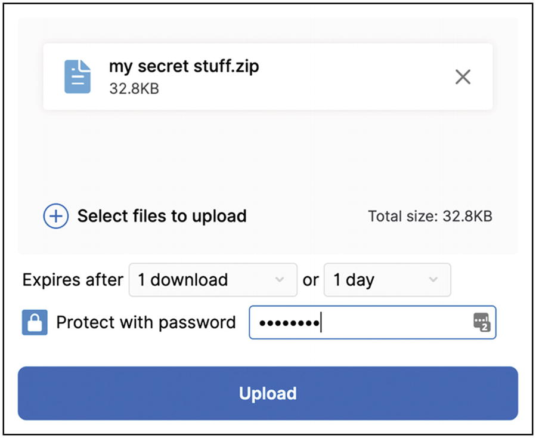Remove my secret stuff.zip with X
Screen dimensions: 536x438
[x=463, y=76]
